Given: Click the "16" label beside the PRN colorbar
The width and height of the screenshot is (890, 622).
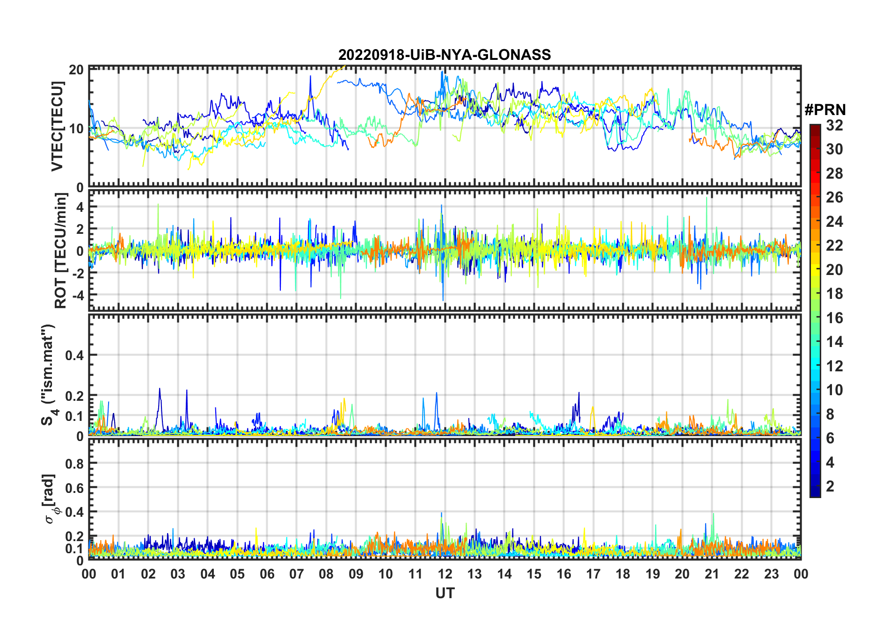Looking at the screenshot, I should [x=834, y=318].
